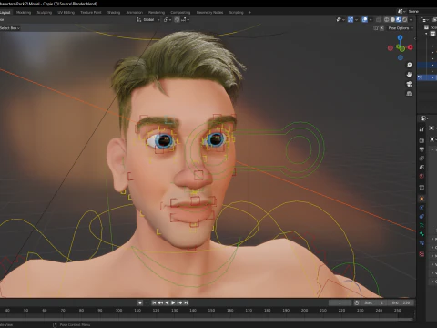Open the Global transform orientation dropdown
Screen dimensions: 437x328
tap(148, 20)
